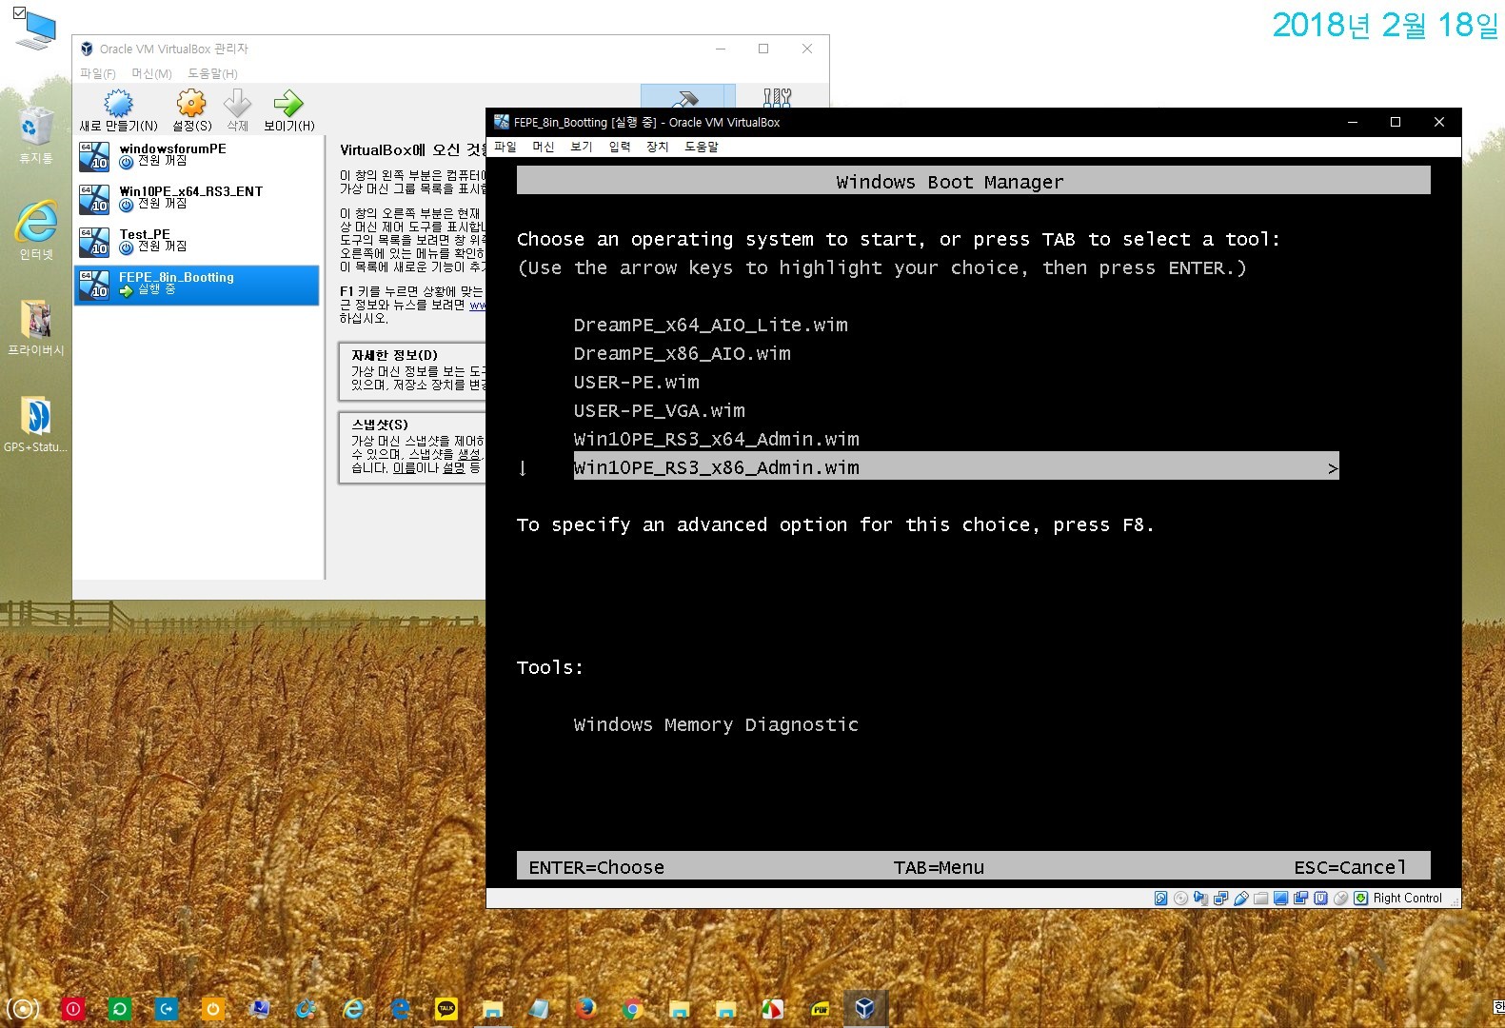Image resolution: width=1505 pixels, height=1028 pixels.
Task: Click the Chrome icon in the taskbar
Action: click(632, 1008)
